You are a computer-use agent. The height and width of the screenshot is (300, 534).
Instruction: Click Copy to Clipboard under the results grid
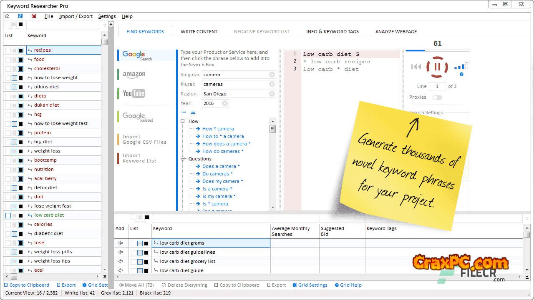pos(237,285)
